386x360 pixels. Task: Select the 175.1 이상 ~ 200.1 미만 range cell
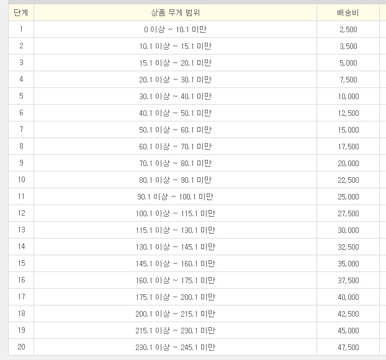(175, 297)
